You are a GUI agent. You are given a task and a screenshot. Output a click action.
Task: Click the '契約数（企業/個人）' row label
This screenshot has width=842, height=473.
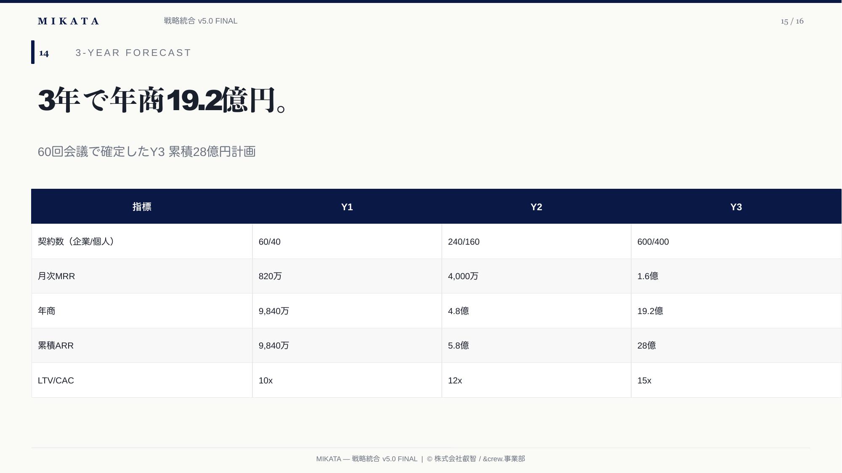click(x=142, y=241)
